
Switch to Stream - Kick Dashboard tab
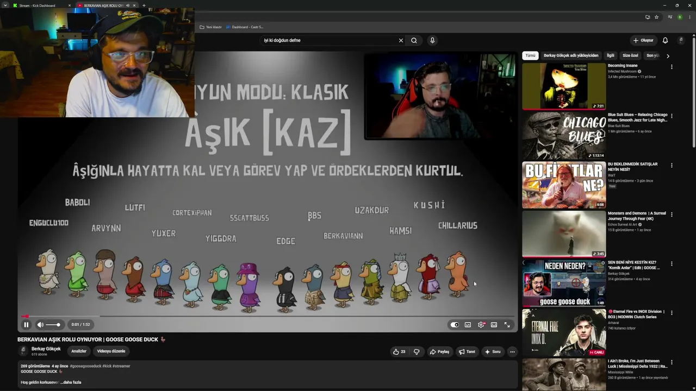point(40,5)
